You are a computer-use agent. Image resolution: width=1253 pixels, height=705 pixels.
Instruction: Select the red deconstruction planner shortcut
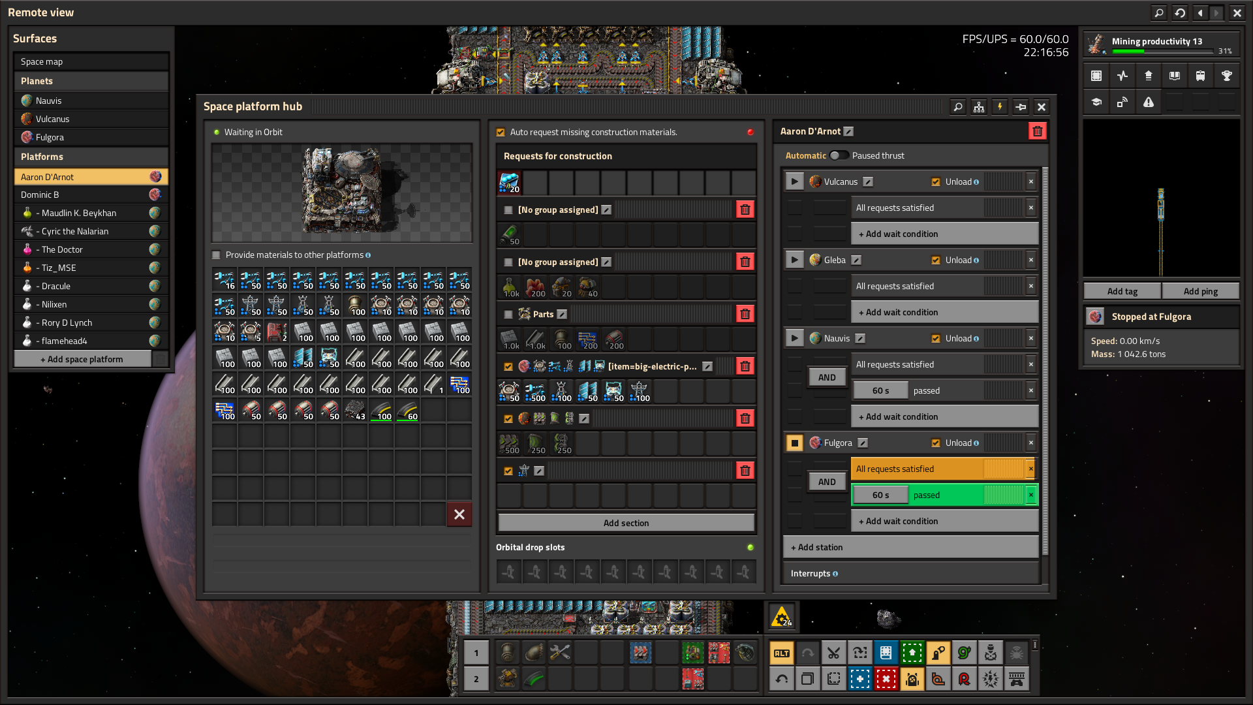(x=886, y=679)
